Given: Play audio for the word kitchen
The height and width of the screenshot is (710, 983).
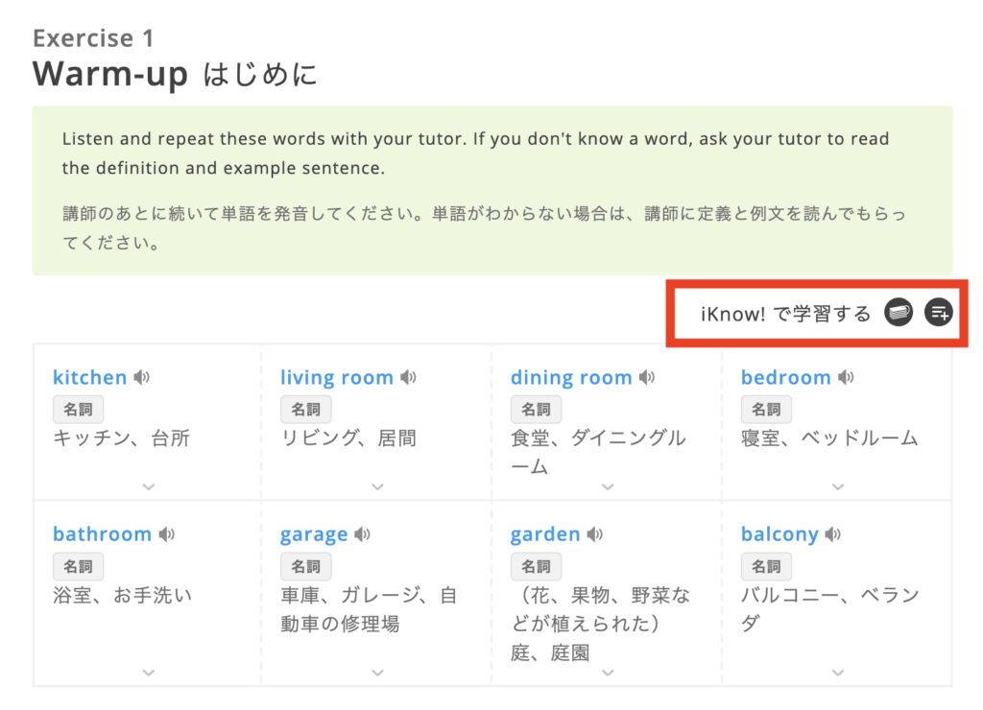Looking at the screenshot, I should point(142,378).
